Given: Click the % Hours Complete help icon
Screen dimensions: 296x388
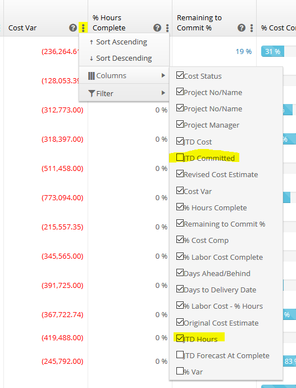Looking at the screenshot, I should (x=157, y=28).
